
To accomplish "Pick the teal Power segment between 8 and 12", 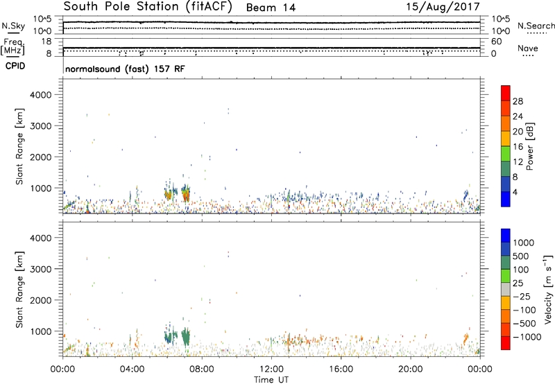I will click(506, 168).
